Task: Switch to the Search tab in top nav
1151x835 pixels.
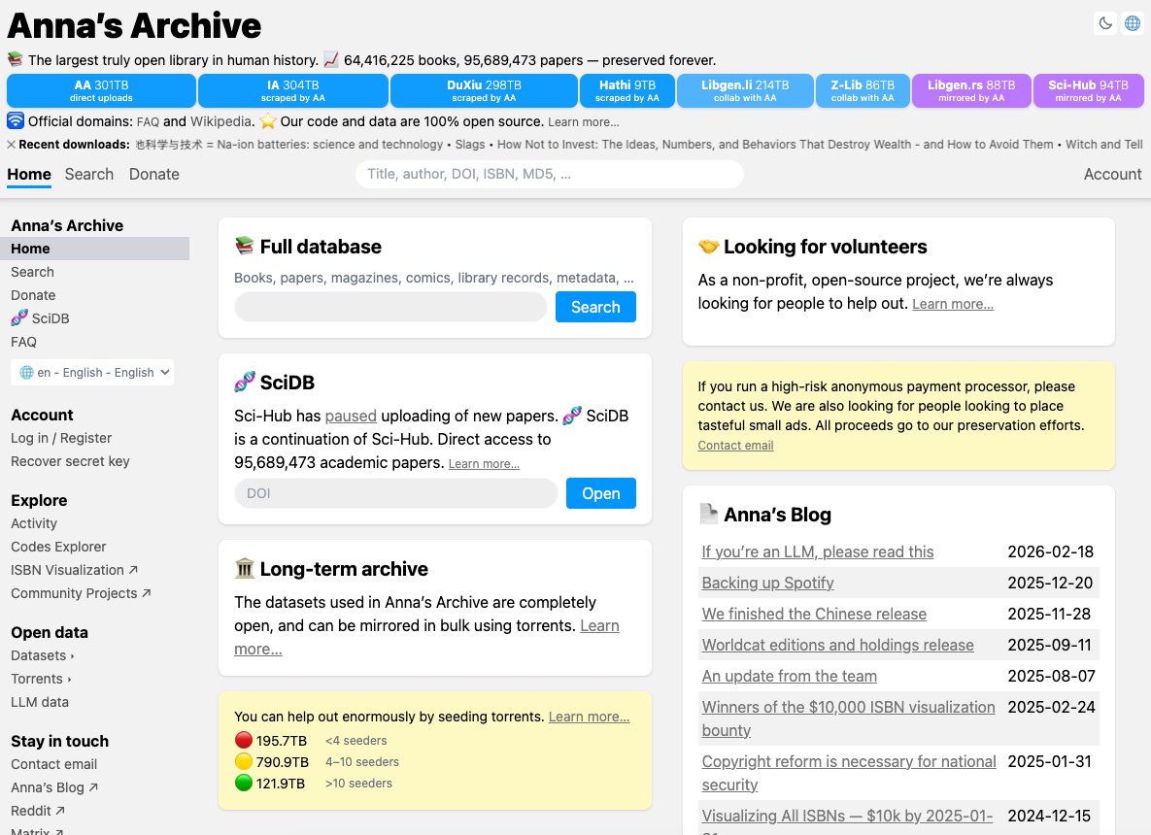Action: (88, 174)
